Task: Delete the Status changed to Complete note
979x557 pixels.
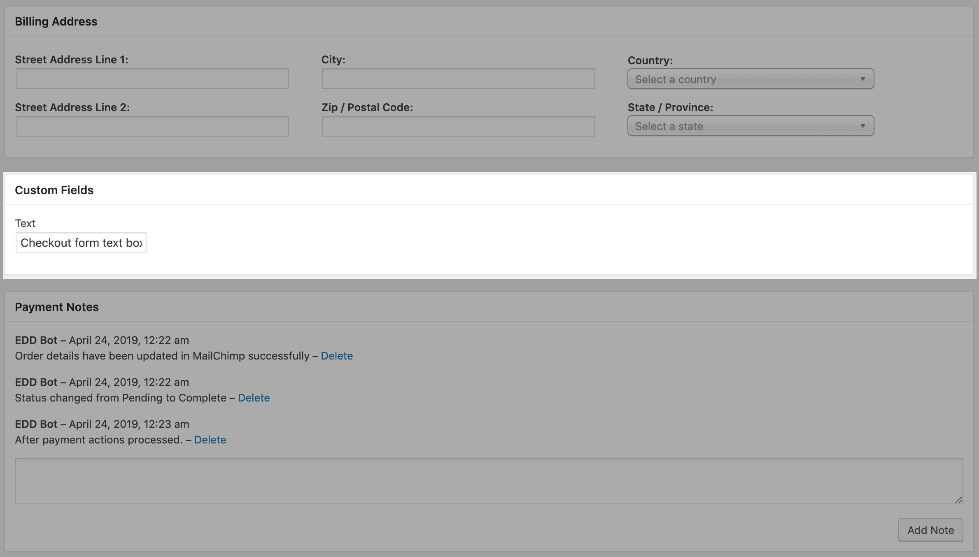Action: [x=254, y=398]
